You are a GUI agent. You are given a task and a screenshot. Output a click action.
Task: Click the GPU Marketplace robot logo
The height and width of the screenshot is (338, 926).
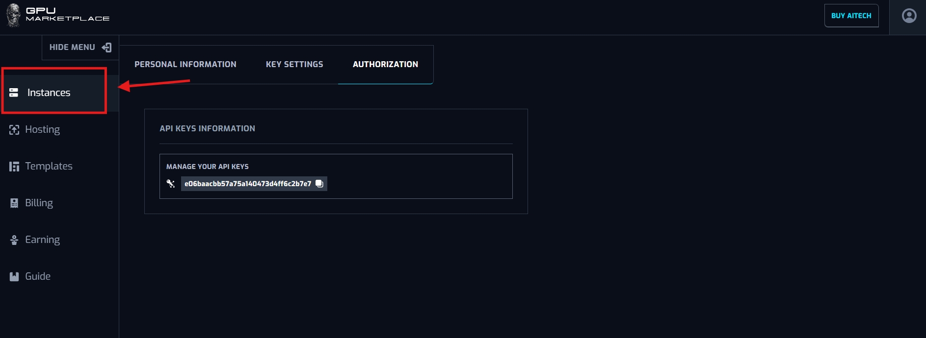click(x=13, y=15)
